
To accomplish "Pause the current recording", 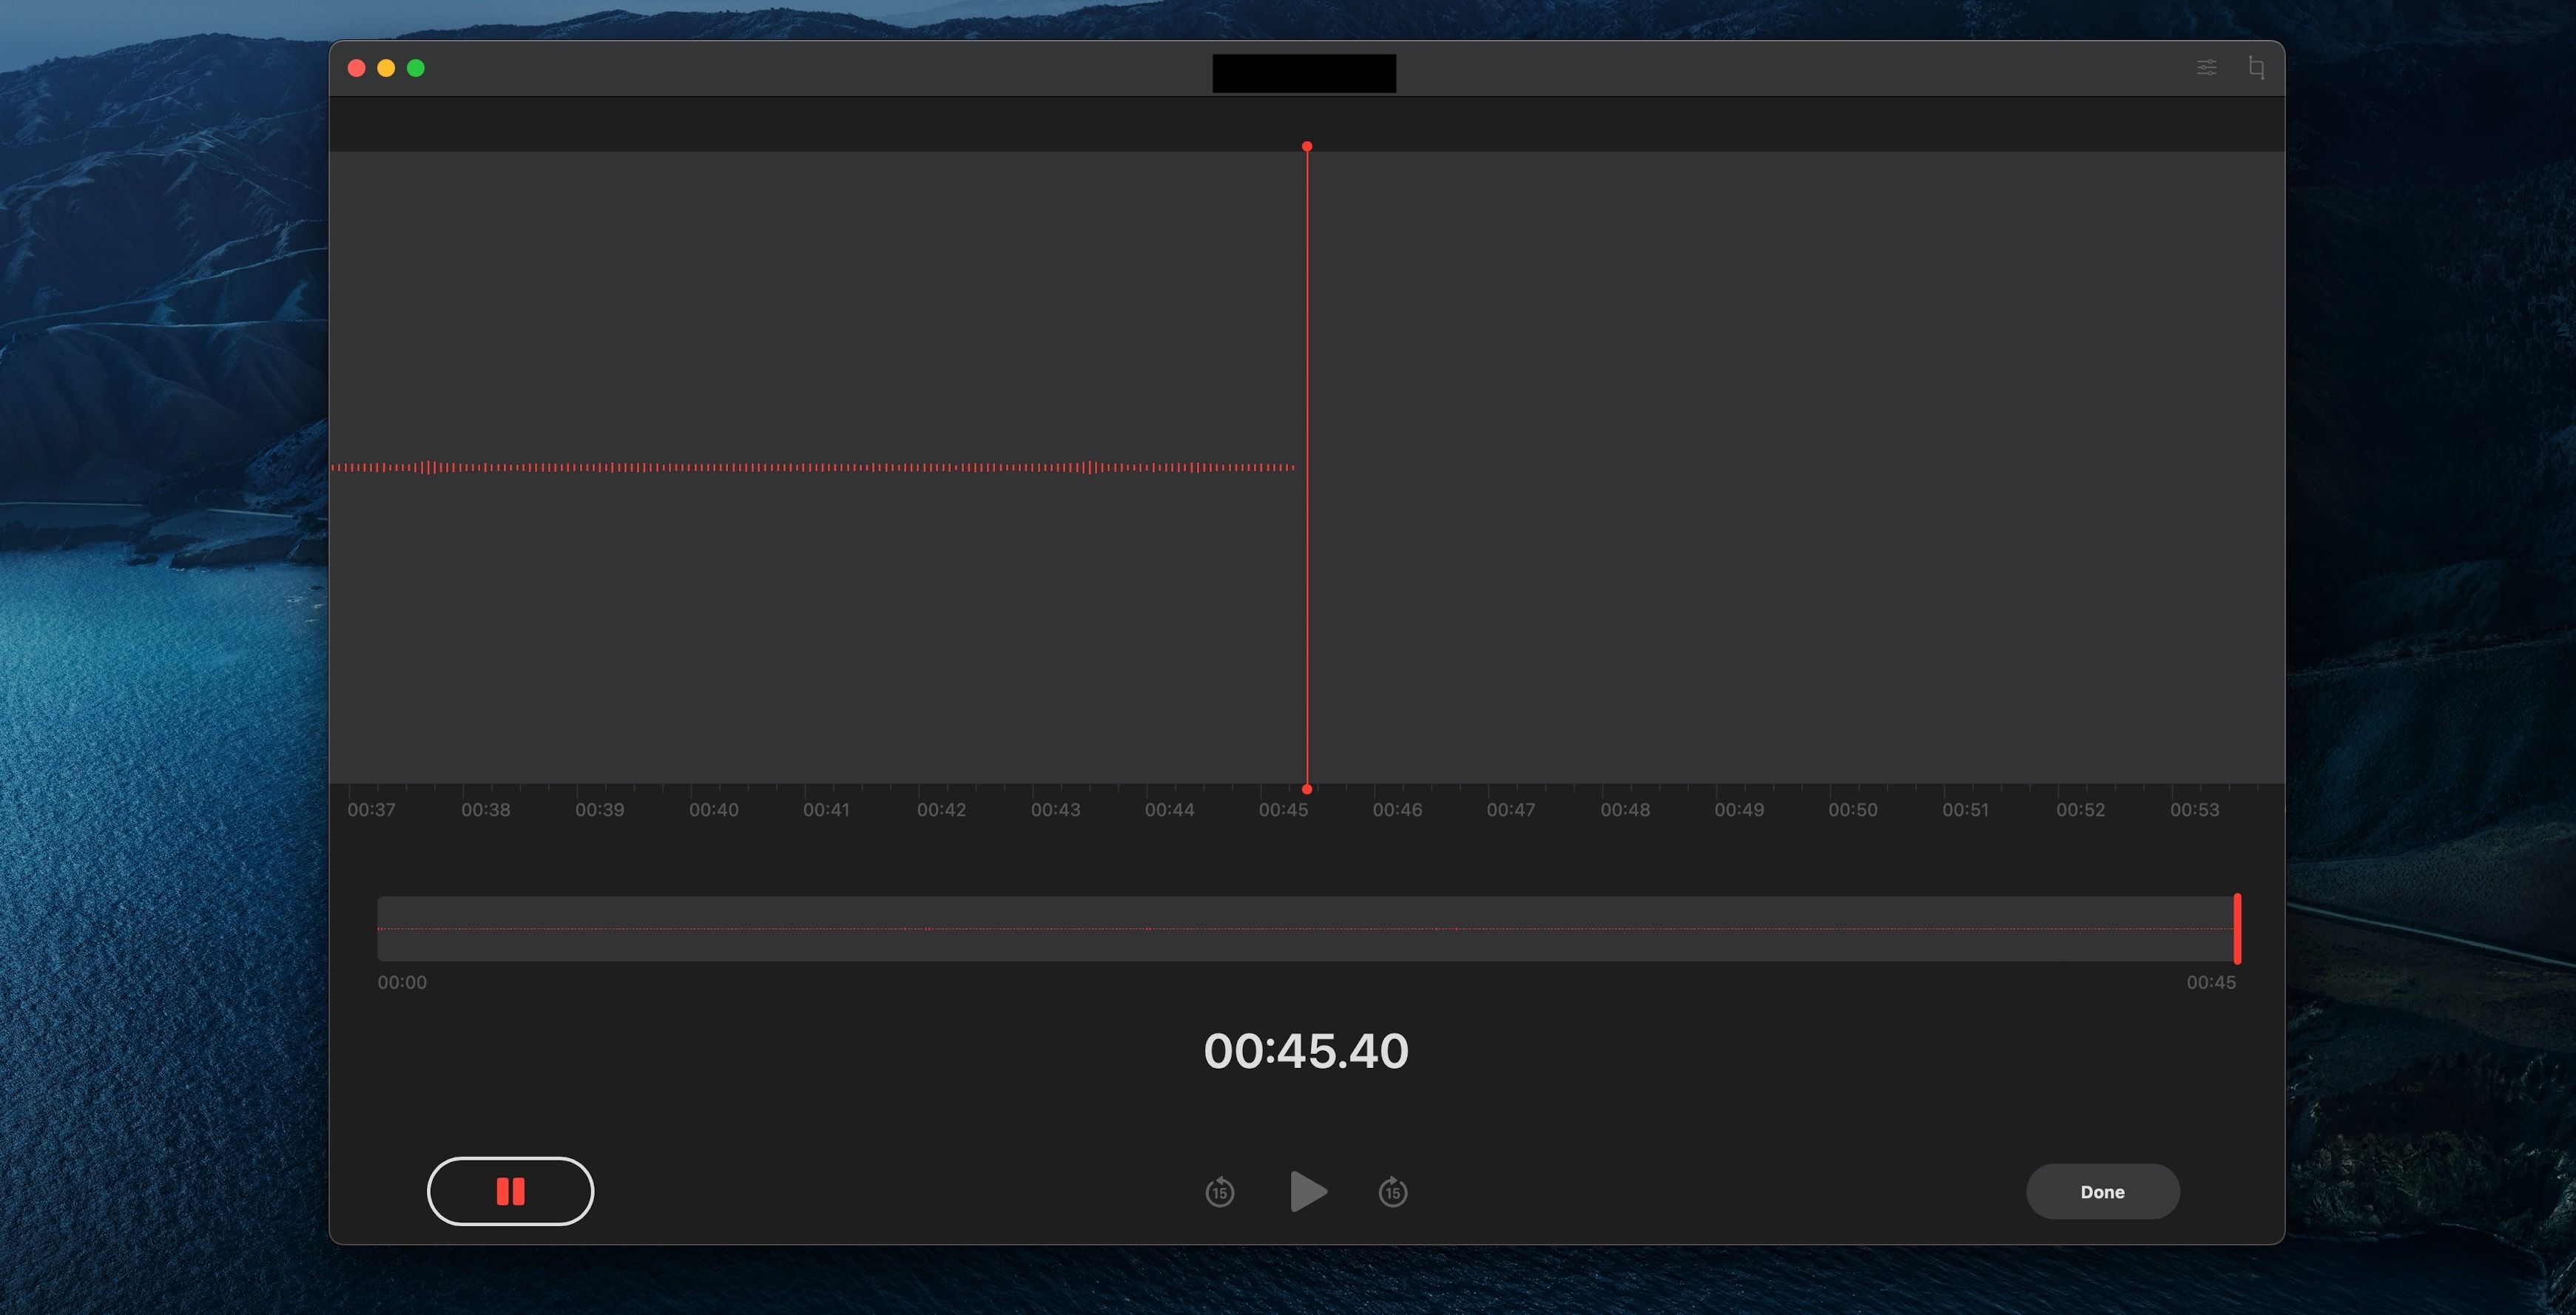I will [510, 1191].
